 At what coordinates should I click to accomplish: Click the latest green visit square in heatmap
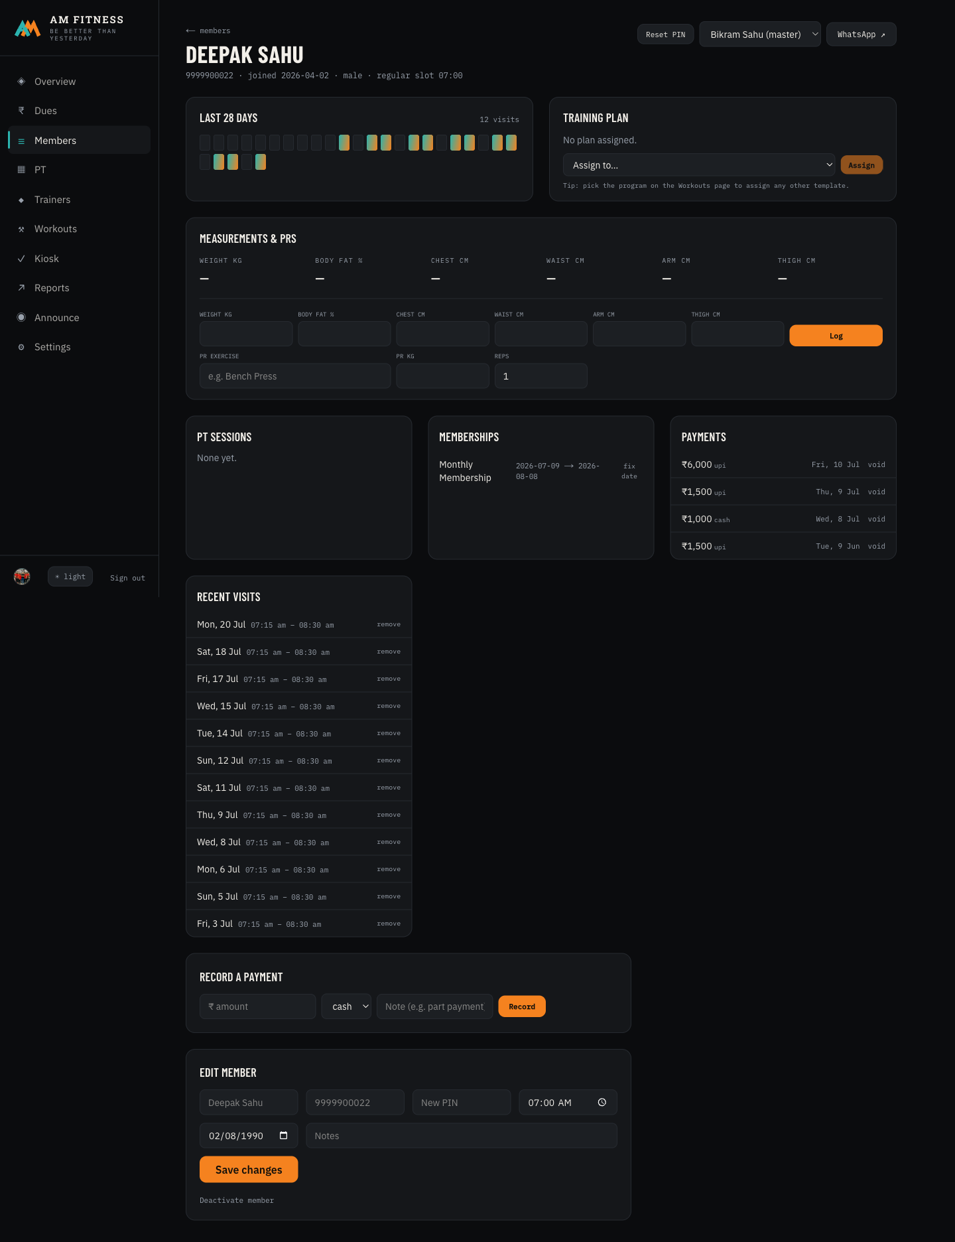[261, 162]
